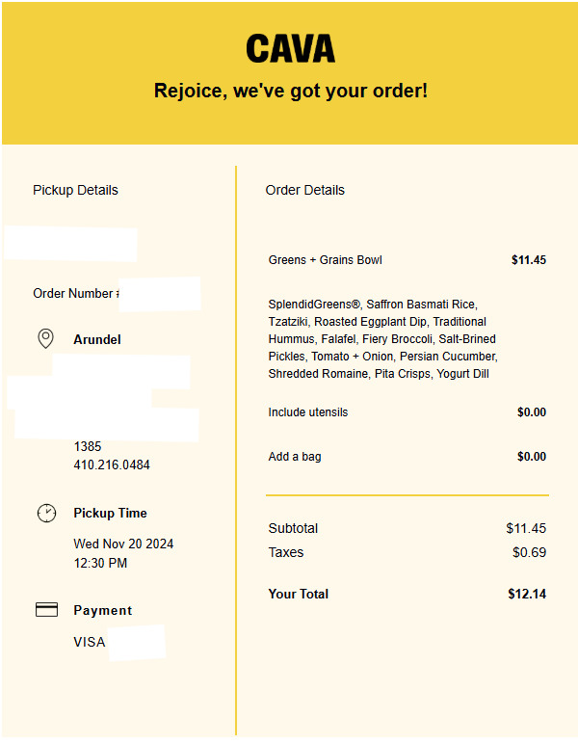Click the Taxes amount $0.69
Screen dimensions: 578x743
(x=529, y=552)
